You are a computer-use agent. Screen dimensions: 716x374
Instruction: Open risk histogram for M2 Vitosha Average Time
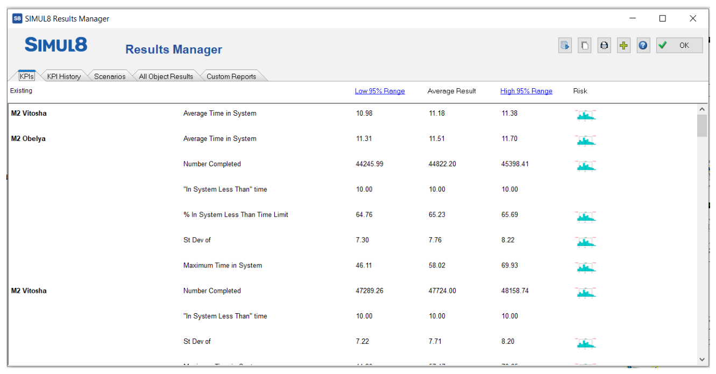click(x=586, y=115)
